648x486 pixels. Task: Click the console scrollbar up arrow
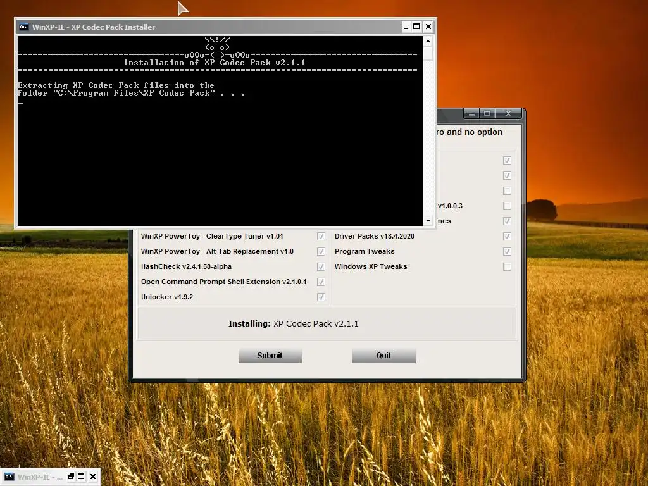click(428, 41)
